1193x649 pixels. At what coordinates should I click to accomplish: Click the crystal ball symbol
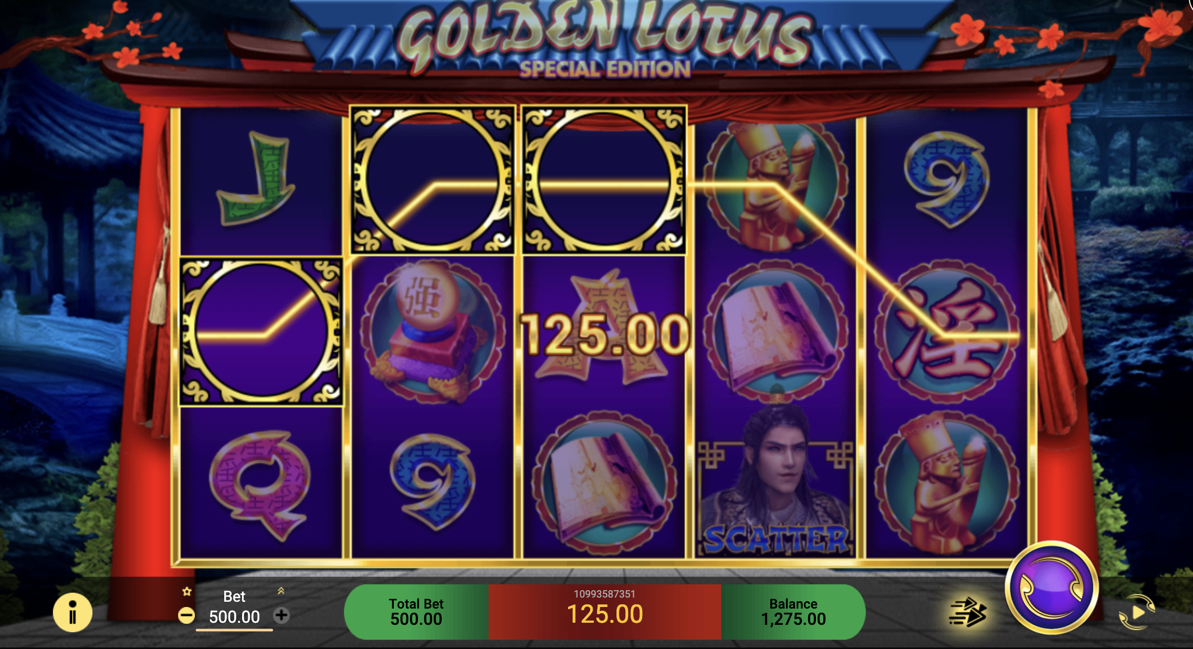coord(432,332)
